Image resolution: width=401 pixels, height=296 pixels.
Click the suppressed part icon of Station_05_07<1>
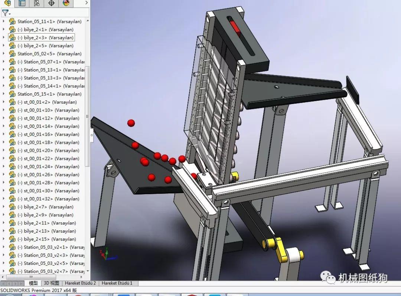tap(13, 61)
